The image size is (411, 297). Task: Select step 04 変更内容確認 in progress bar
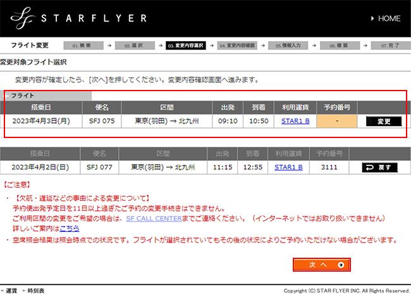[238, 46]
